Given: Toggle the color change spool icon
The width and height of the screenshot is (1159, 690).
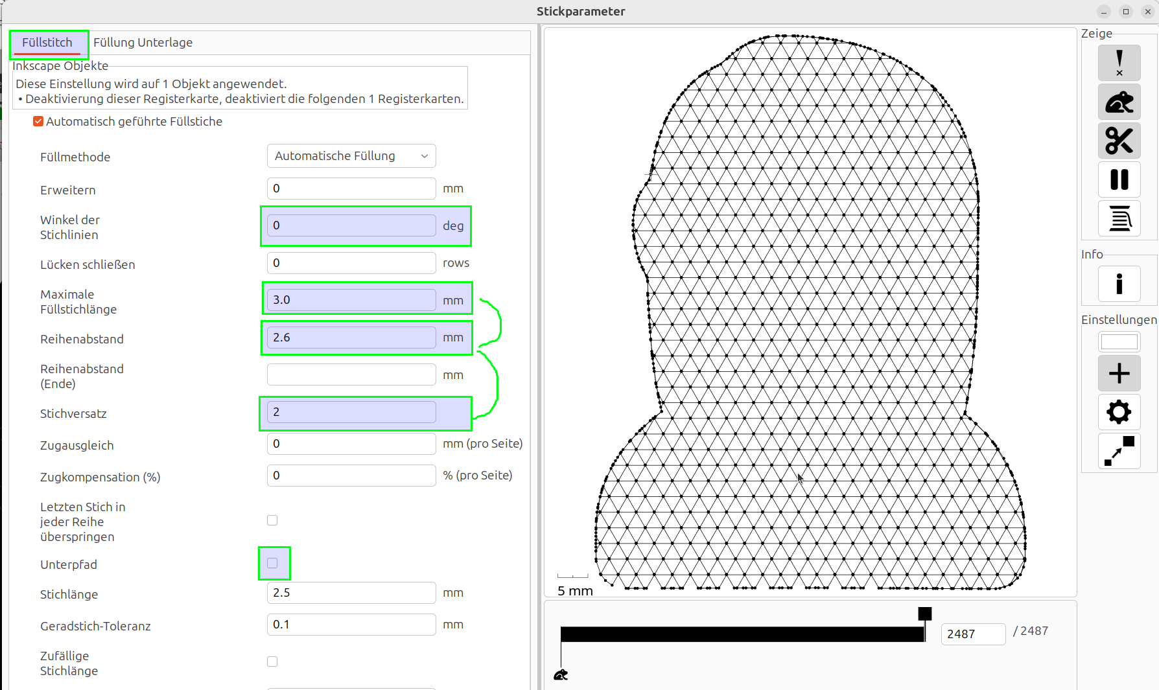Looking at the screenshot, I should click(1119, 218).
